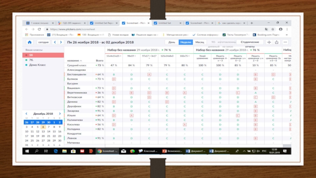Open Microsoft Edge from taskbar

tap(56, 151)
